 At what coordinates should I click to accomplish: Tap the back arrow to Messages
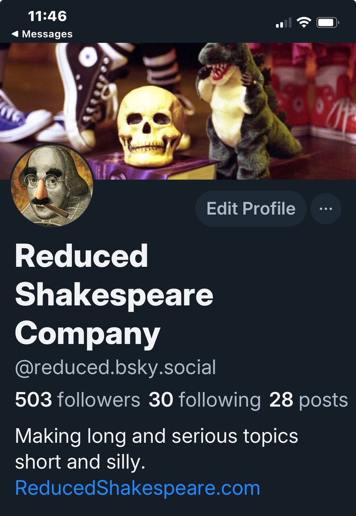point(14,34)
